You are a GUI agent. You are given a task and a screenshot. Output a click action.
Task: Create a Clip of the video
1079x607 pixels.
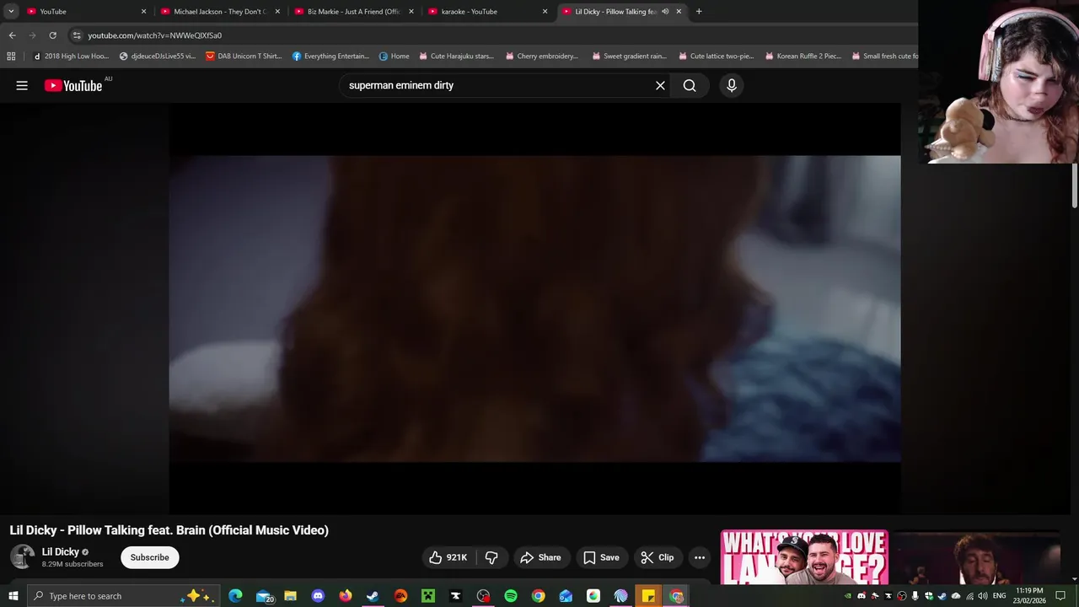tap(657, 557)
